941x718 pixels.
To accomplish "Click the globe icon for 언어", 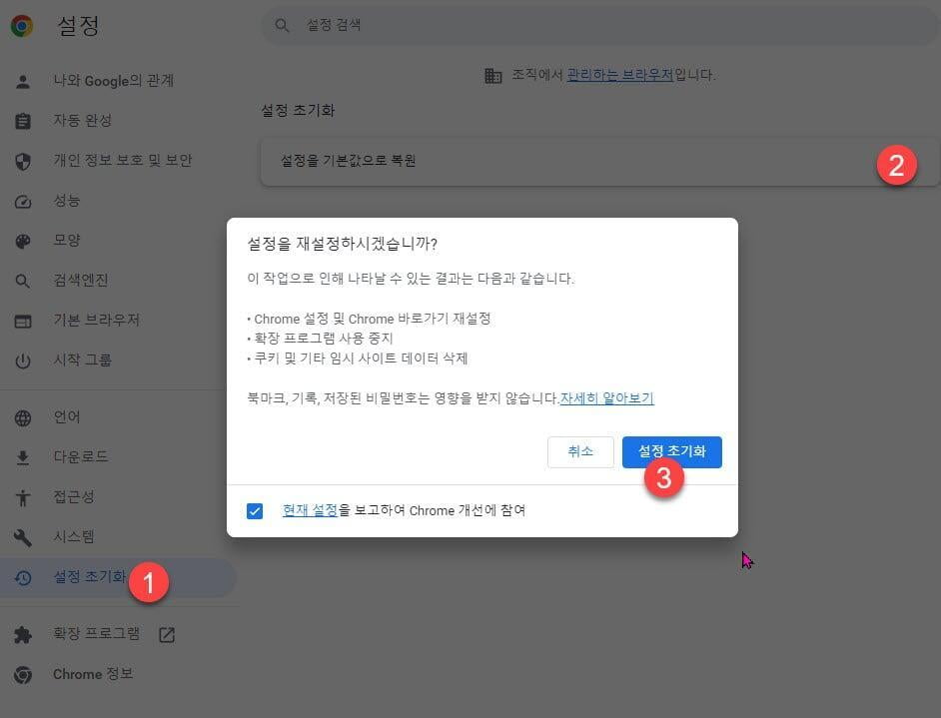I will (x=23, y=418).
